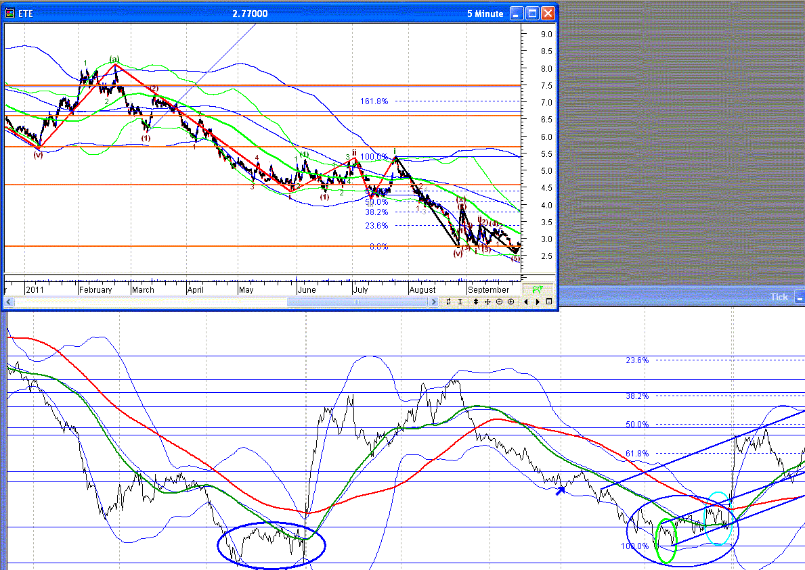The image size is (805, 570).
Task: Click the refresh cycle icon in chart toolbar
Action: pyautogui.click(x=448, y=302)
